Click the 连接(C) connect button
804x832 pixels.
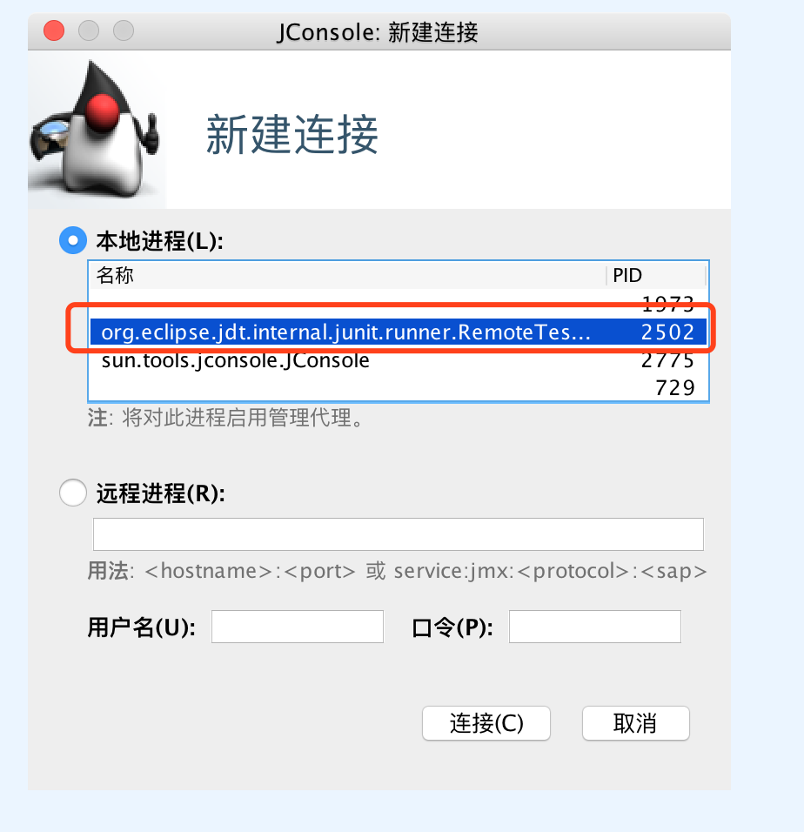click(x=486, y=723)
